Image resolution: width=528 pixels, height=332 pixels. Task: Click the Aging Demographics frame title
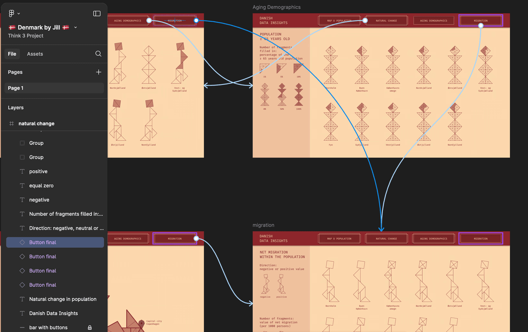point(277,7)
